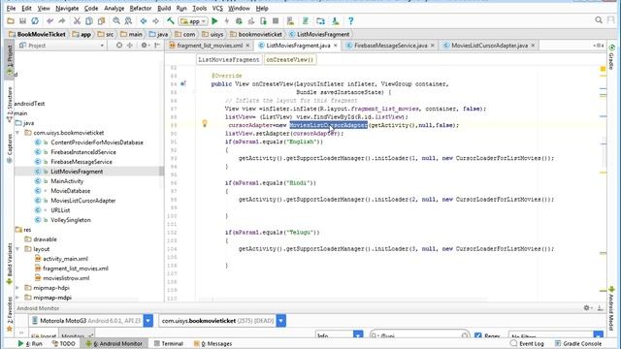Screen dimensions: 621x349
Task: Select movieslistrow.xml file
Action: pos(66,278)
